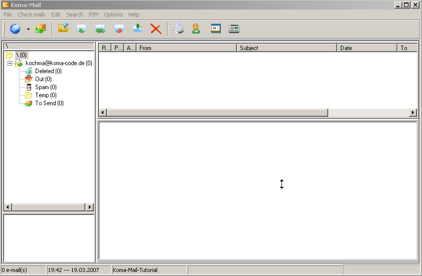Click the folder tree scrollbar right arrow
422x276 pixels.
90,207
